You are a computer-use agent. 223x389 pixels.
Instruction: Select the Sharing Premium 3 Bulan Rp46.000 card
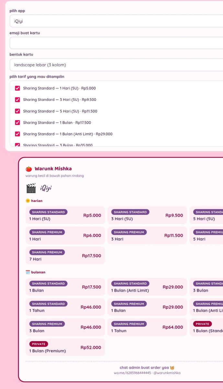pos(65,327)
